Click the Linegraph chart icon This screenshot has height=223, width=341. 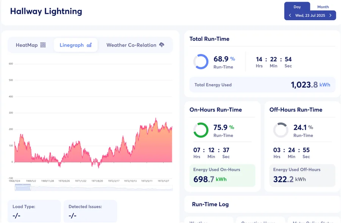pyautogui.click(x=89, y=45)
